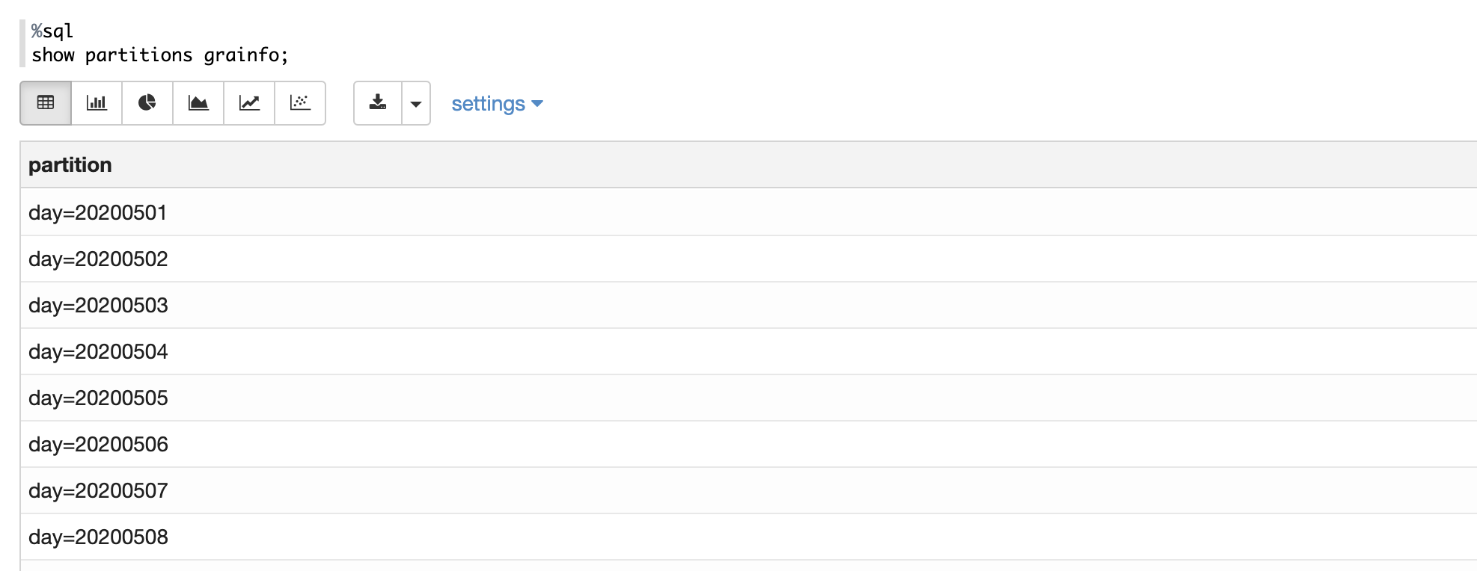The height and width of the screenshot is (571, 1477).
Task: Select the line chart visualization
Action: (249, 103)
